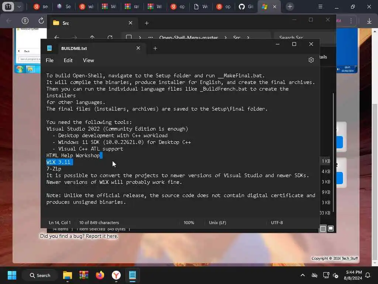
Task: Go back in File Explorer
Action: (x=56, y=37)
